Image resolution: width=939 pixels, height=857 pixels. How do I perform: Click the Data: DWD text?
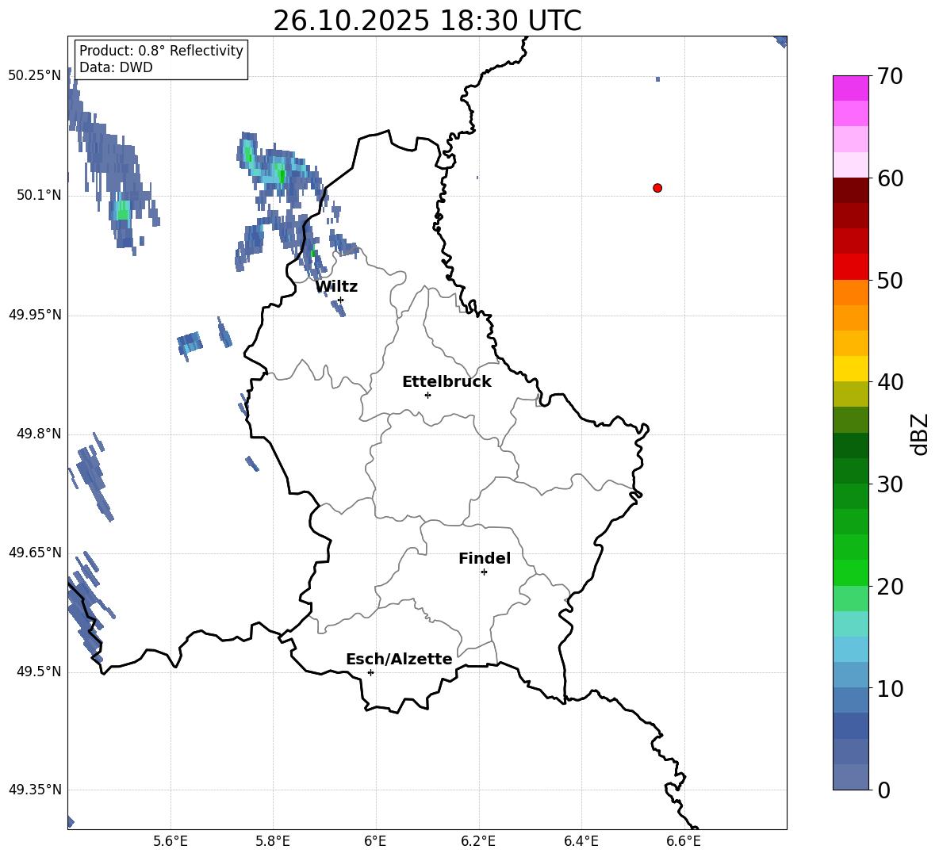(x=116, y=67)
